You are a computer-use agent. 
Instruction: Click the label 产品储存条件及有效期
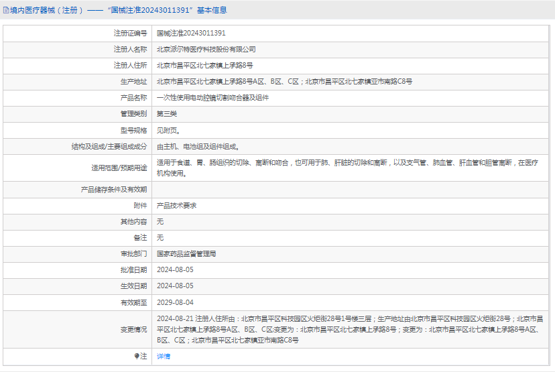(114, 190)
